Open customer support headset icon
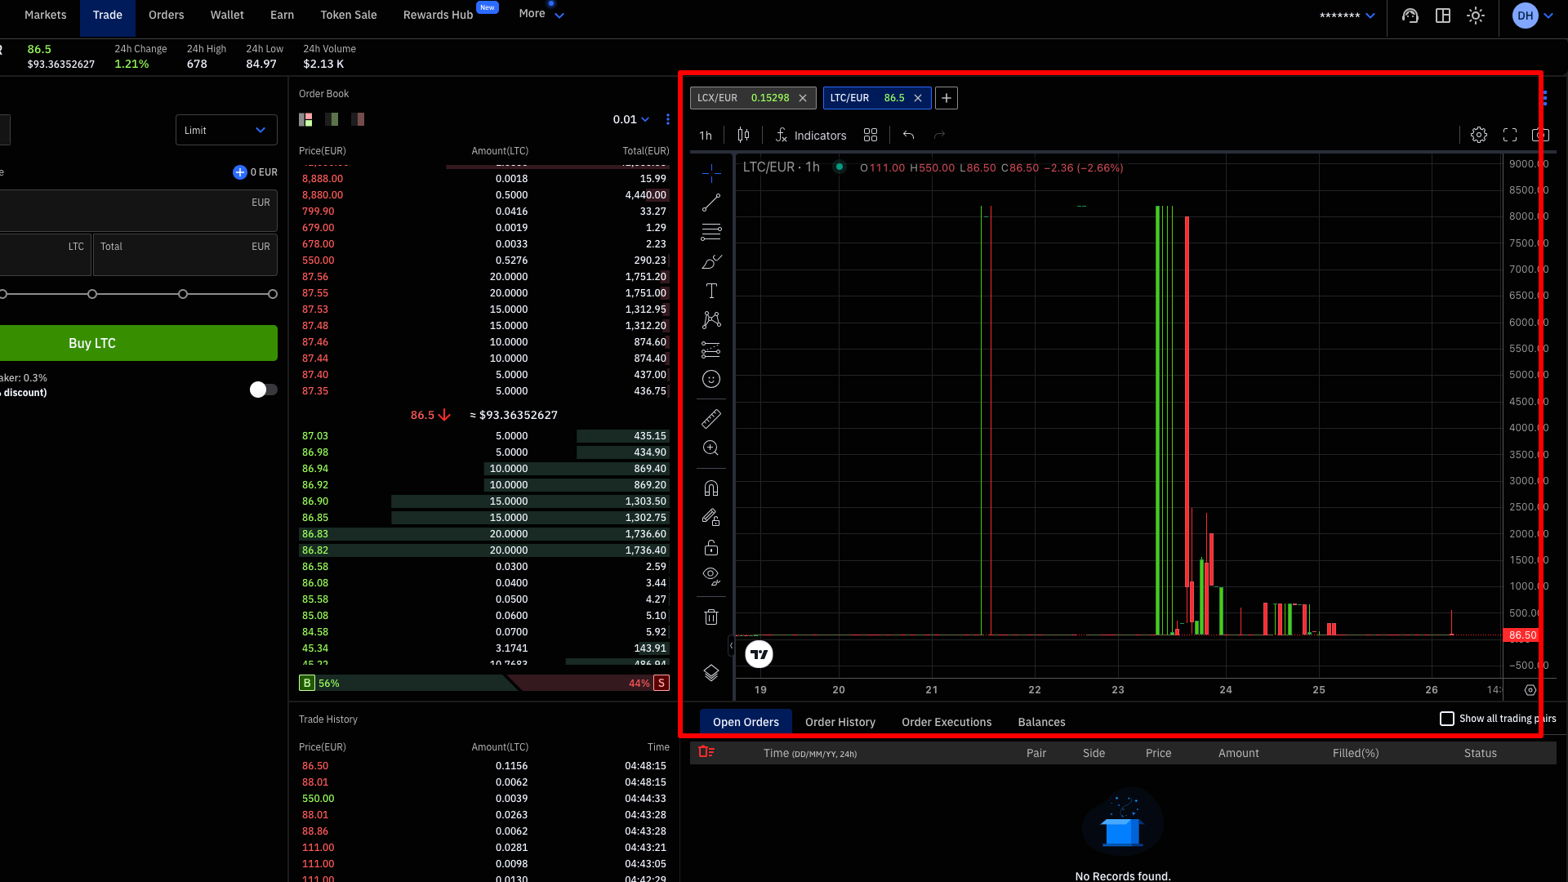 [x=1410, y=16]
